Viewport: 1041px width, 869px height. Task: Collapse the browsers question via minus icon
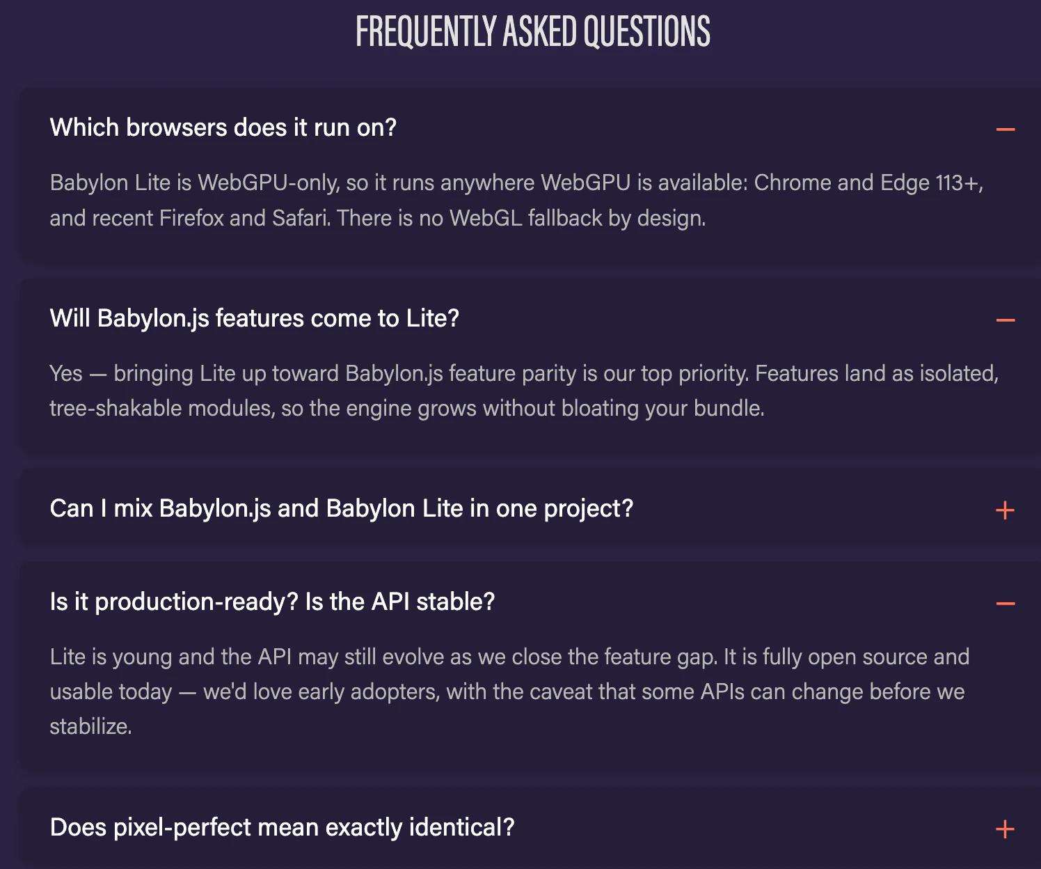coord(1005,130)
